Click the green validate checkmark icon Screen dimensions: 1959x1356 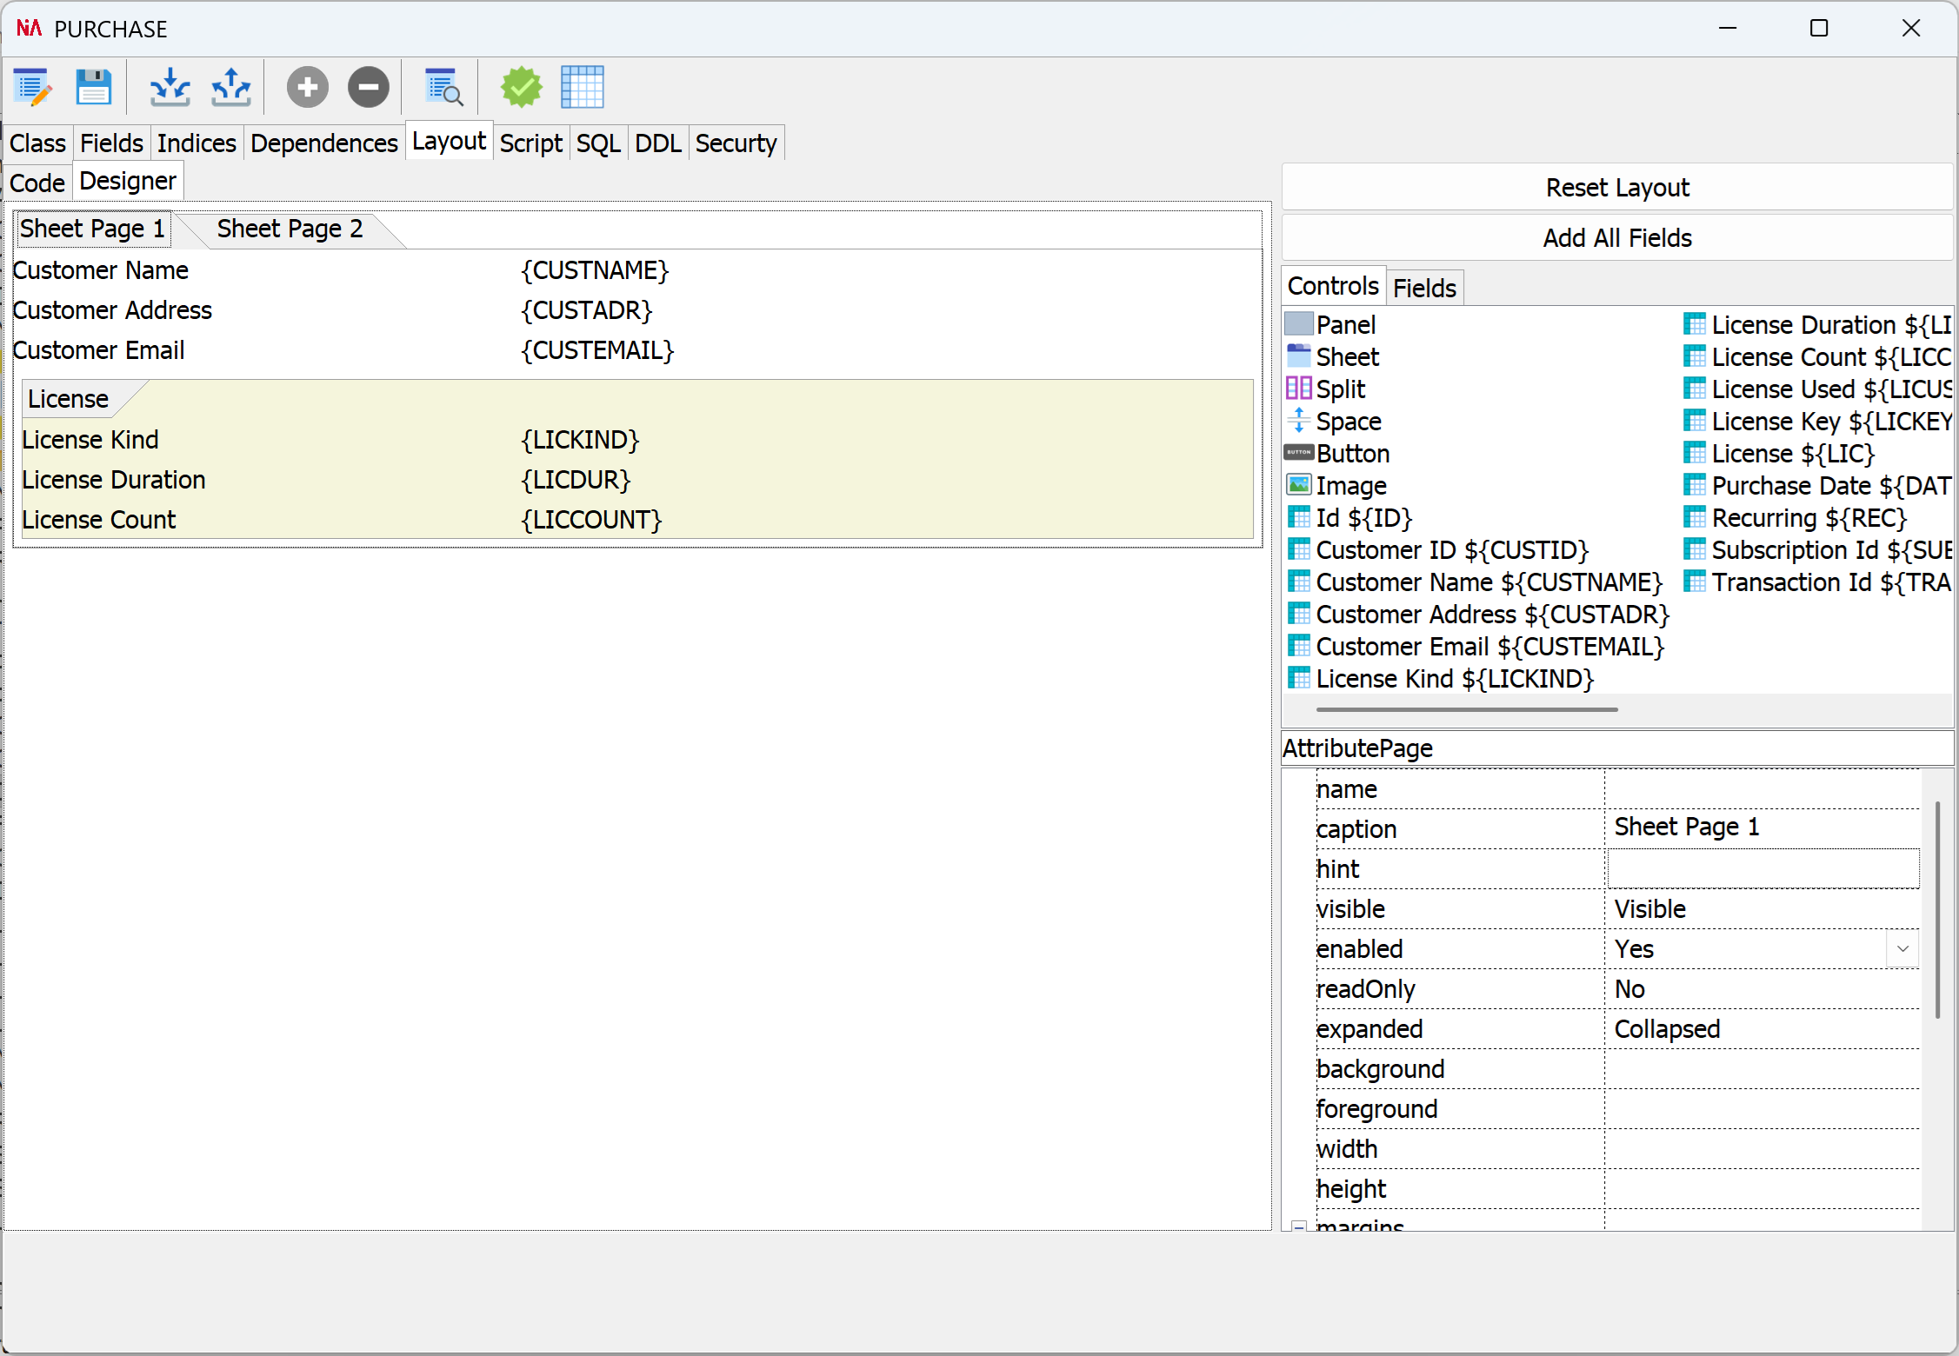(520, 87)
